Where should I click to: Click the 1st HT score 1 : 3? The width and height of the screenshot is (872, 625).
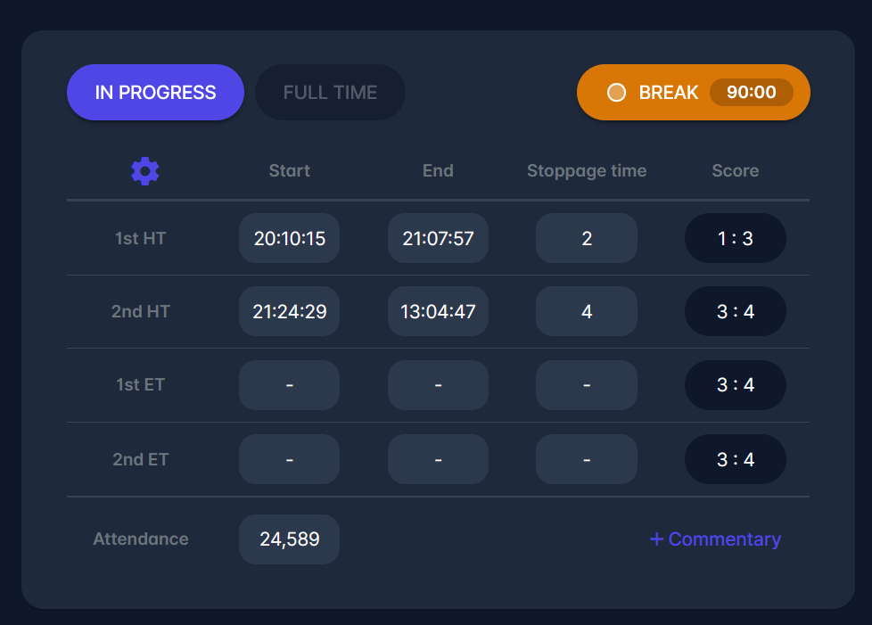click(x=735, y=238)
